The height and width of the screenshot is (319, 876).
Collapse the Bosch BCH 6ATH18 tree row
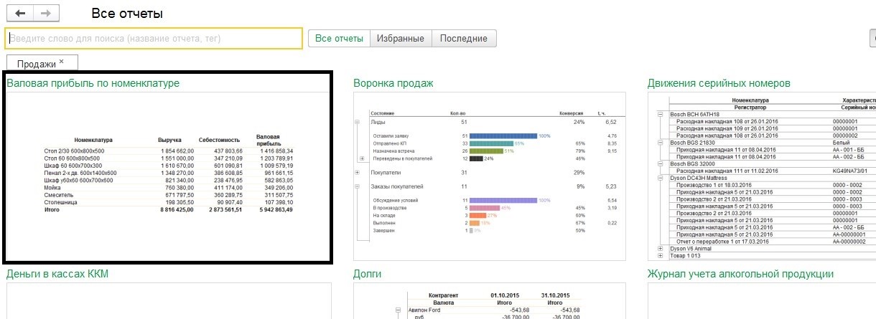pos(661,114)
